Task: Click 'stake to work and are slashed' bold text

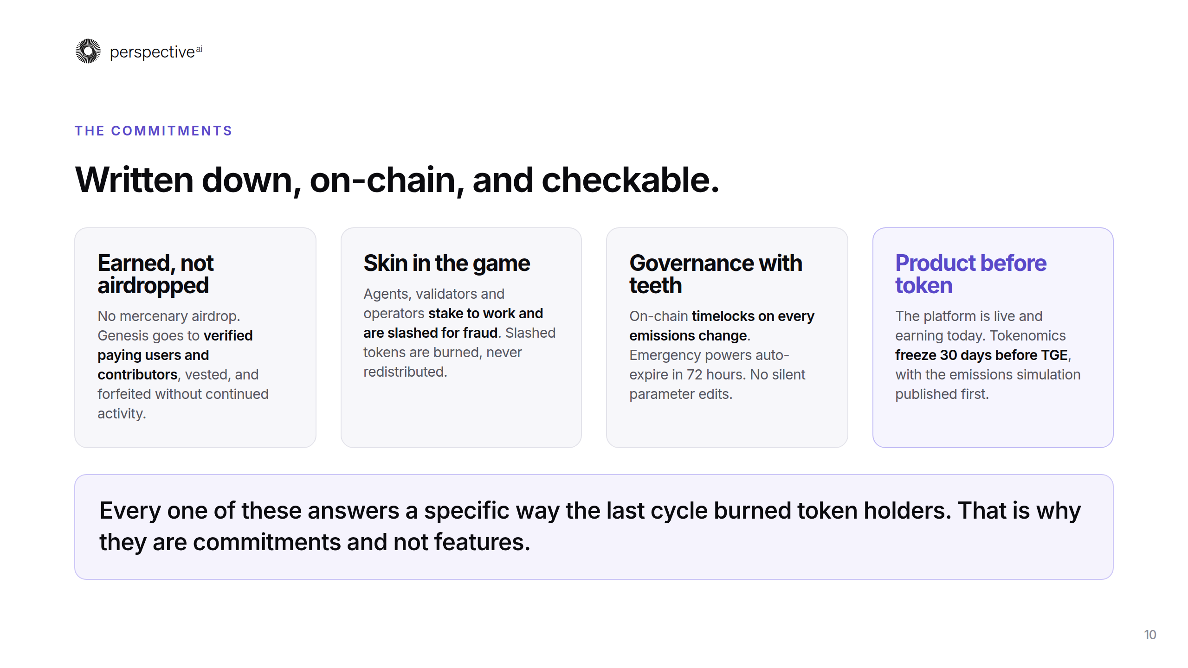Action: pos(453,323)
